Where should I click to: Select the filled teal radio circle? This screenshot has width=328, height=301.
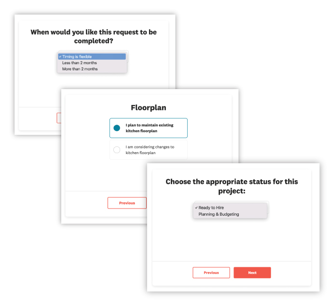point(117,128)
